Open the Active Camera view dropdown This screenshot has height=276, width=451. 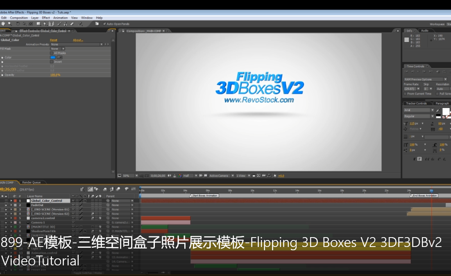222,175
